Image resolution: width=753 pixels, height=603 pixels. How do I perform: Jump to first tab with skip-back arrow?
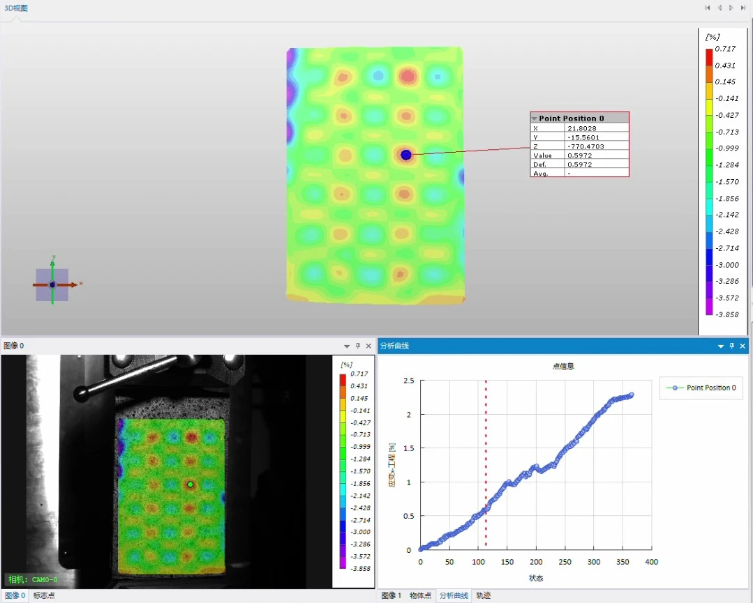click(x=708, y=8)
